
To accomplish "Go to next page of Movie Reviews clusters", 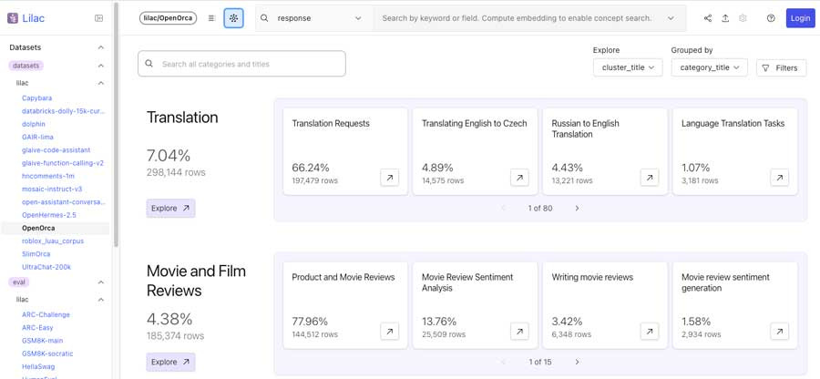I will tap(578, 362).
